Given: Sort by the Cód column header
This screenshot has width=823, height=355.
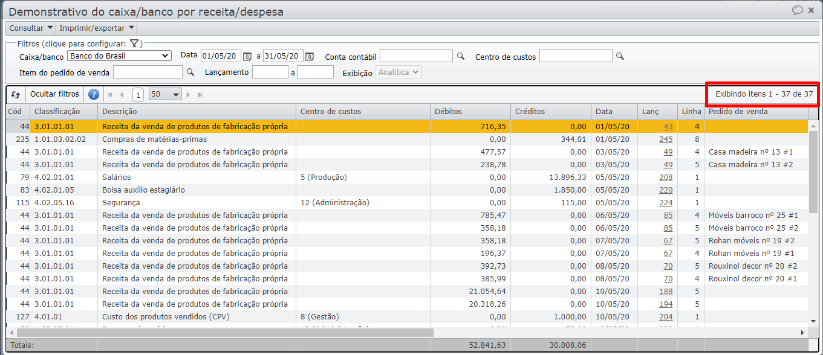Looking at the screenshot, I should pyautogui.click(x=18, y=112).
